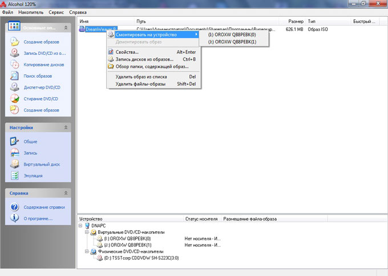Collapse the Справка panel

(66, 193)
